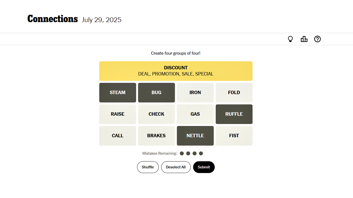Deselect the NETTLE tile
The width and height of the screenshot is (353, 198).
[x=195, y=136]
